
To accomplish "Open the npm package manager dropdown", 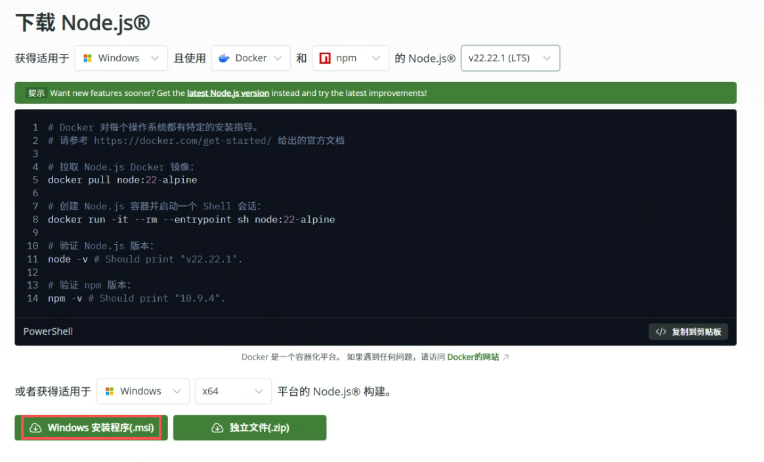I will click(x=350, y=58).
